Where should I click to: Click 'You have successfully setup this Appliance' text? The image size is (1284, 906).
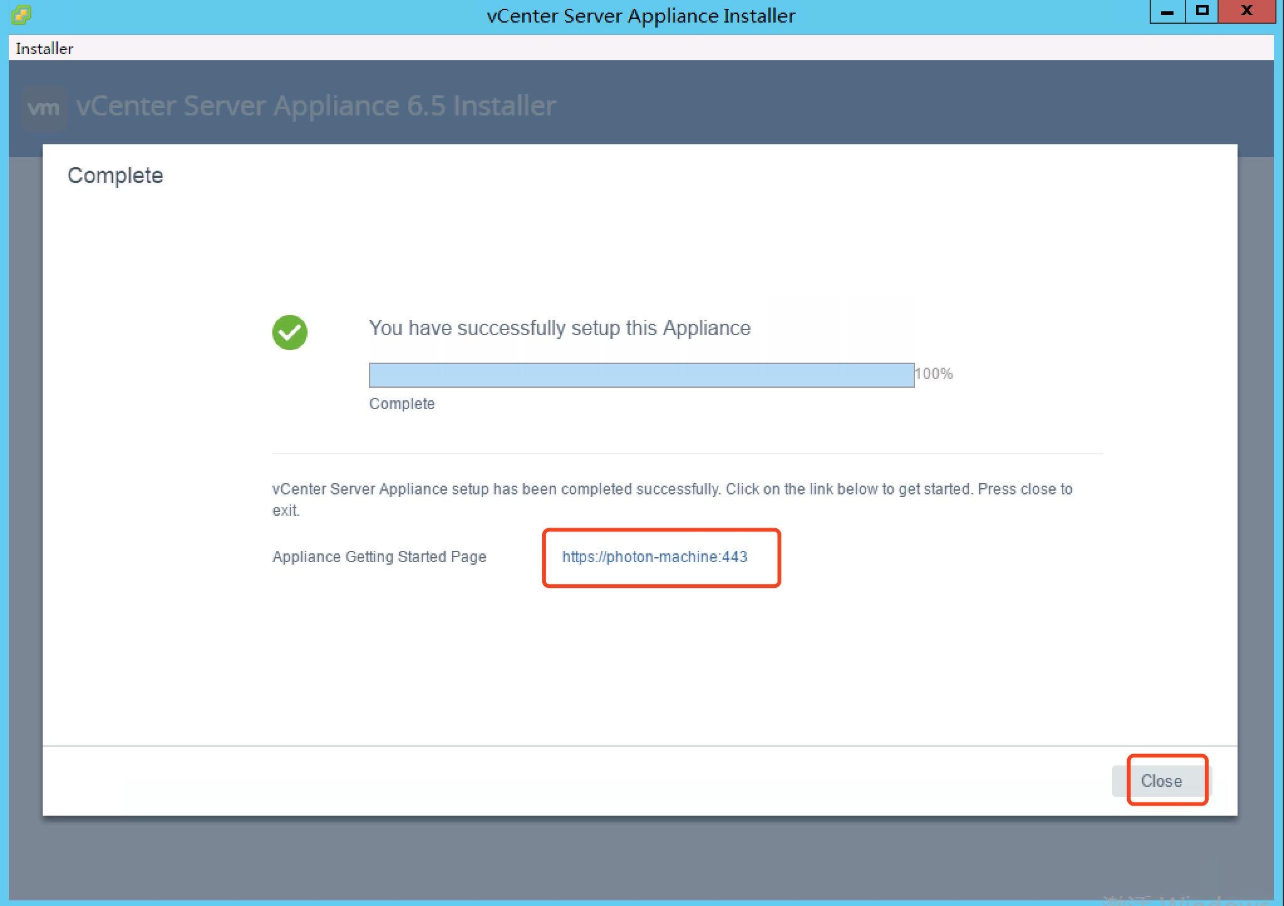[560, 328]
